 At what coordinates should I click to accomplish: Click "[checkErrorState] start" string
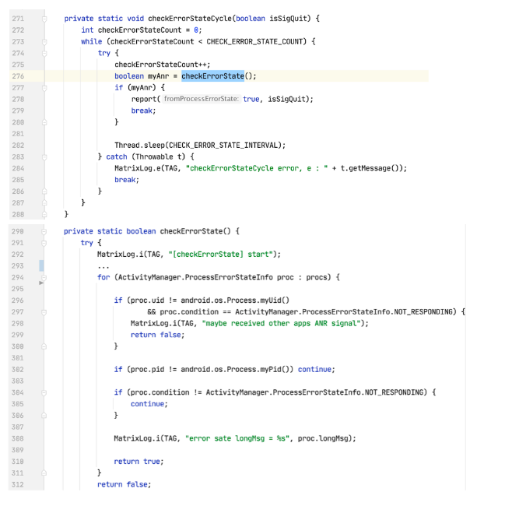coord(221,255)
